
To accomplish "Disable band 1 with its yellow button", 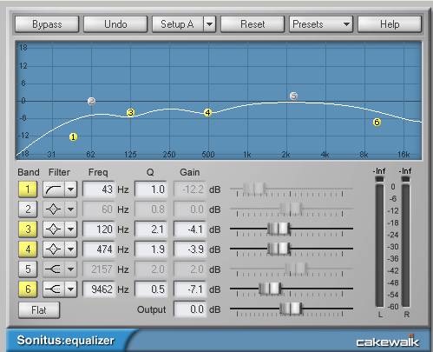I will pyautogui.click(x=28, y=189).
